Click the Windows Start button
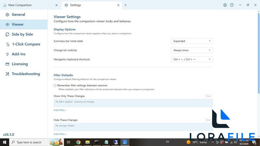 (x=5, y=142)
